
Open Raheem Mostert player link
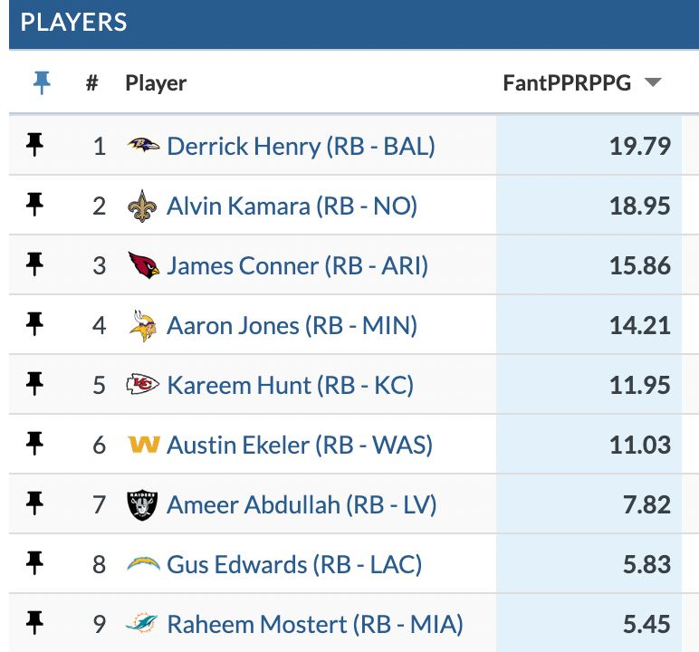click(315, 624)
